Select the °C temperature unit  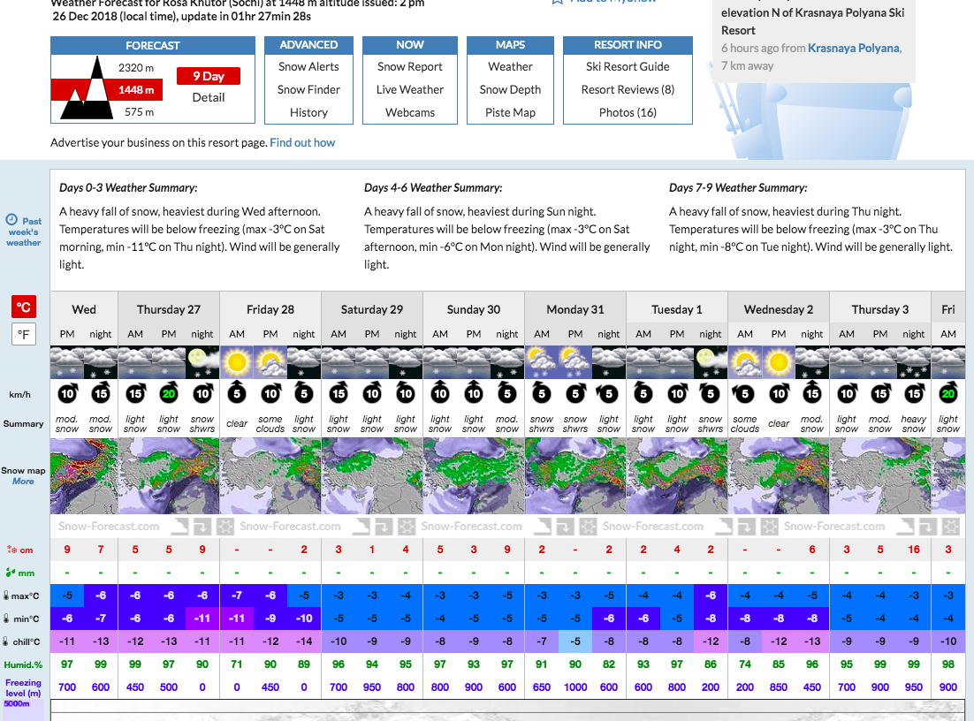click(24, 307)
